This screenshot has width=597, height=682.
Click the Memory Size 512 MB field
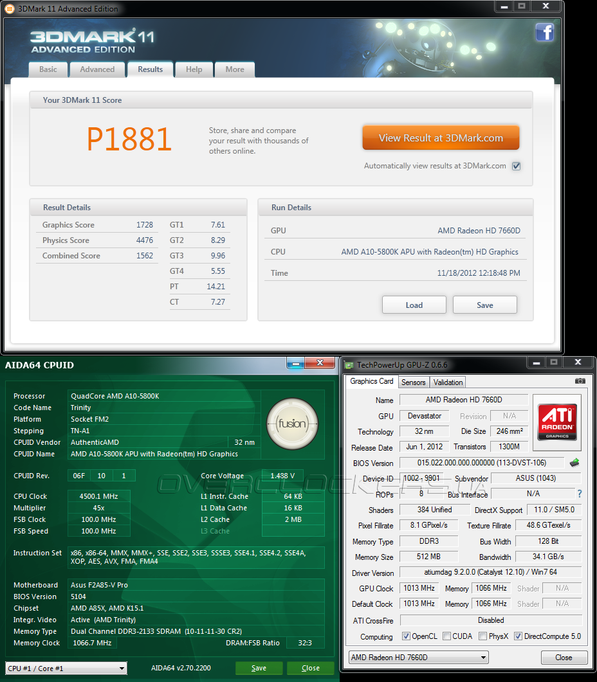pos(428,557)
